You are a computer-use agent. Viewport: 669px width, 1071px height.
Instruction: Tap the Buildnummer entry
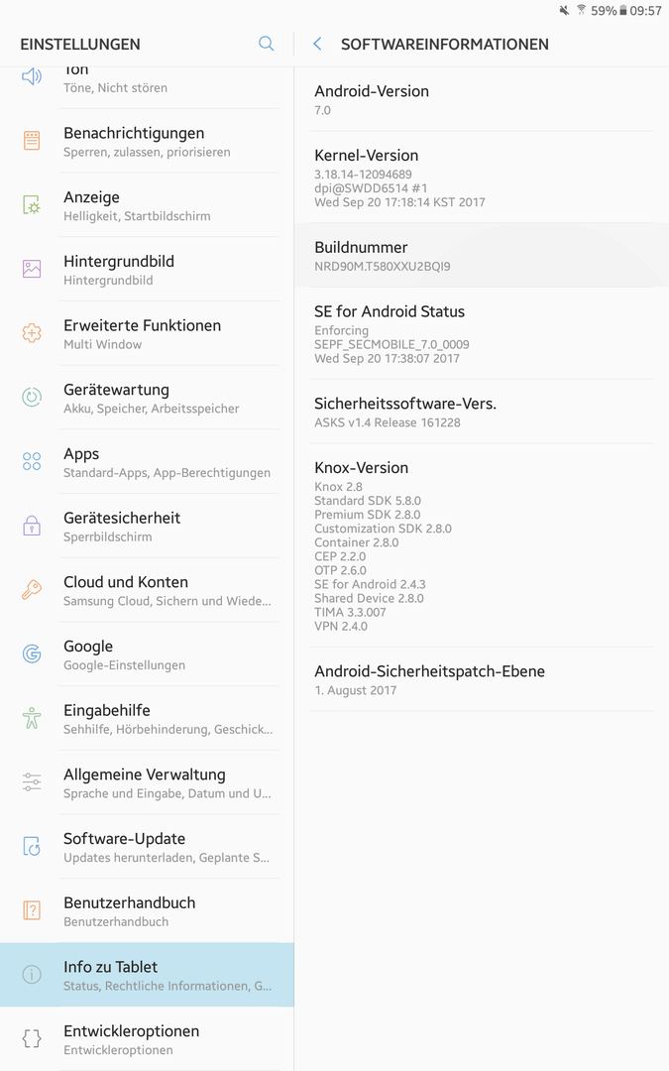(x=482, y=256)
